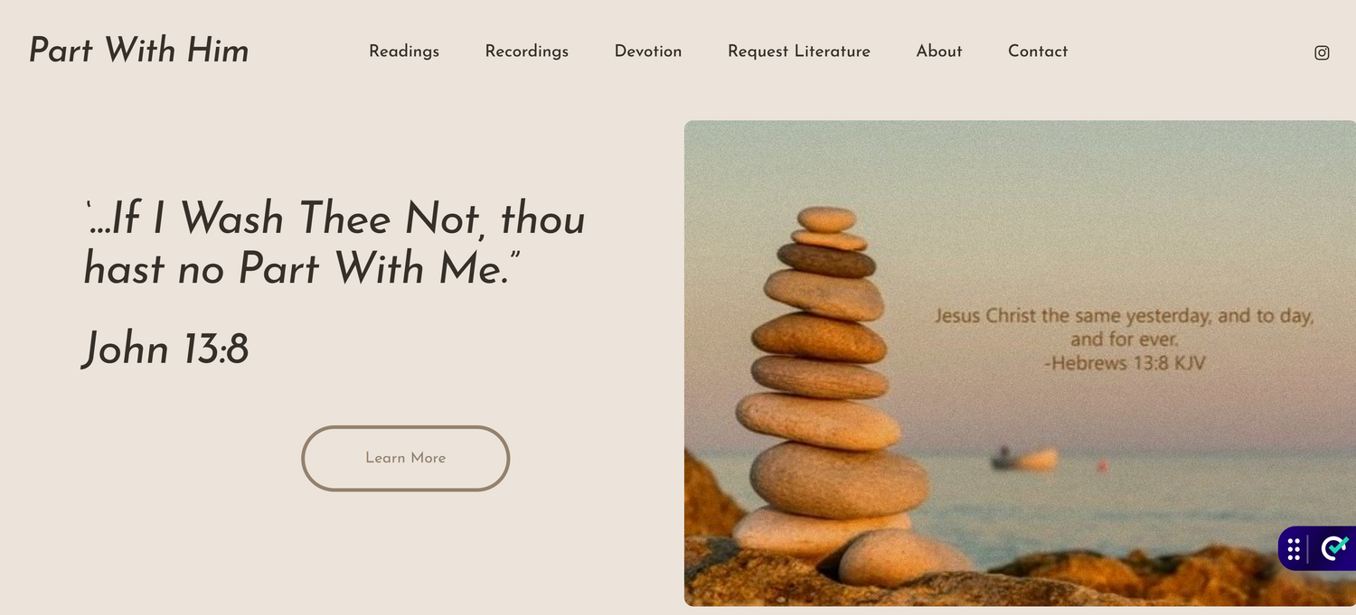Click the 'If I Wash Thee Not' heading
The height and width of the screenshot is (615, 1356).
click(334, 243)
